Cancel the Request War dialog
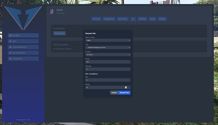 (x=114, y=93)
